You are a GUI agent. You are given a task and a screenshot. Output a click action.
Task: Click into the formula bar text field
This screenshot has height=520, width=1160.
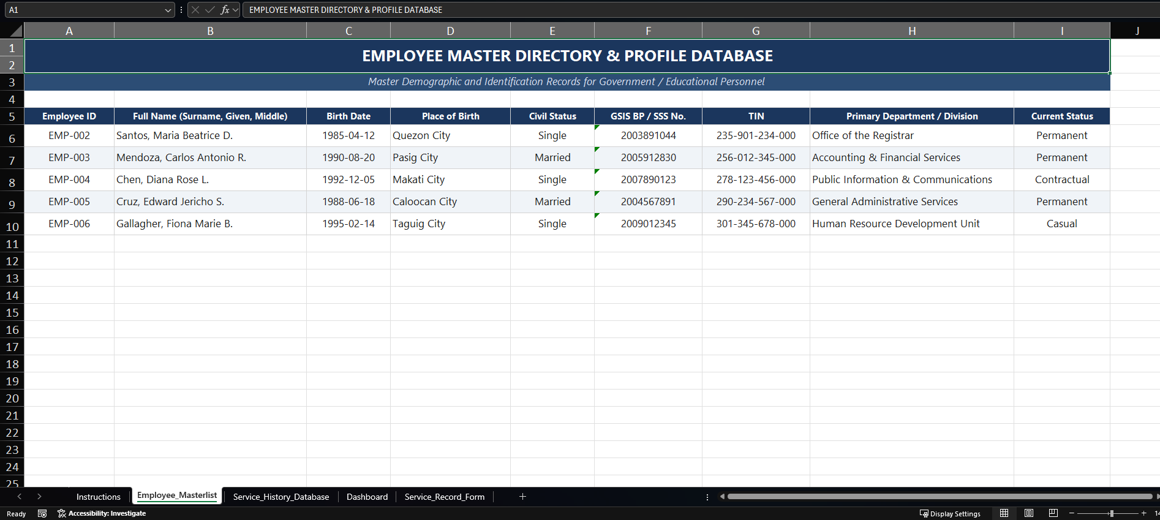click(701, 10)
